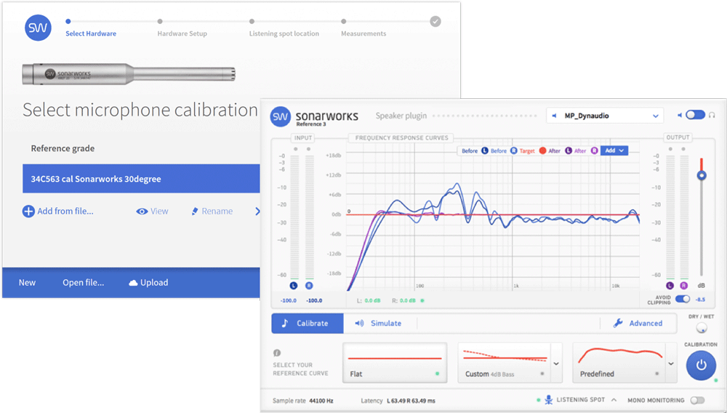Screen dimensions: 727x413
Task: Open the Add curves dropdown
Action: click(x=614, y=151)
